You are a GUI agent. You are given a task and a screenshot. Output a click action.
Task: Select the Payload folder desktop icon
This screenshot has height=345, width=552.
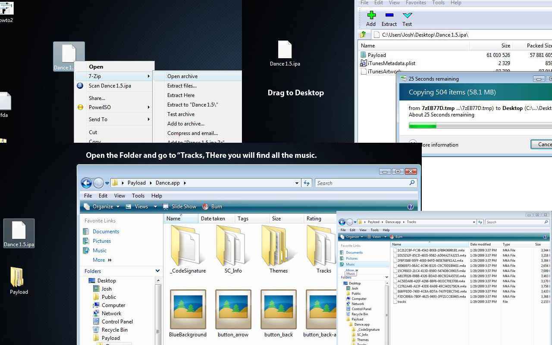tap(19, 281)
